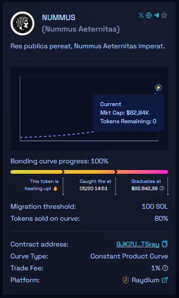Open the Telegram link icon
Screen dimensions: 179x298
pyautogui.click(x=157, y=15)
